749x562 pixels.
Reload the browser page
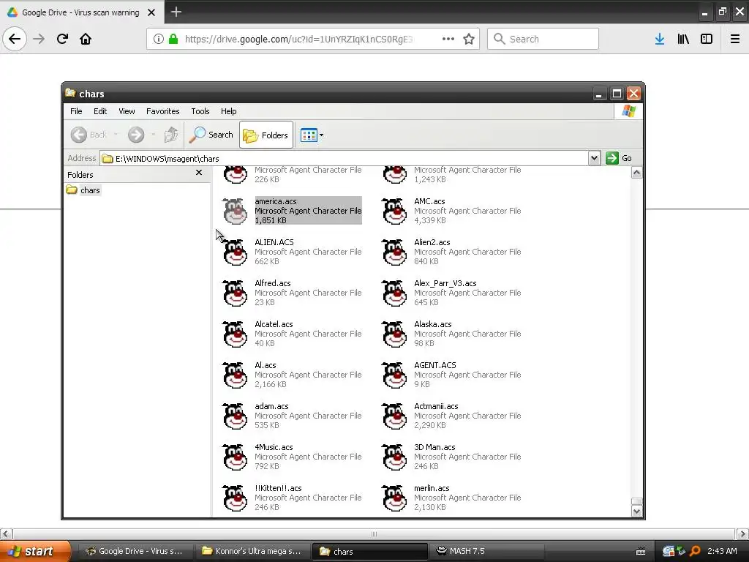(x=62, y=39)
